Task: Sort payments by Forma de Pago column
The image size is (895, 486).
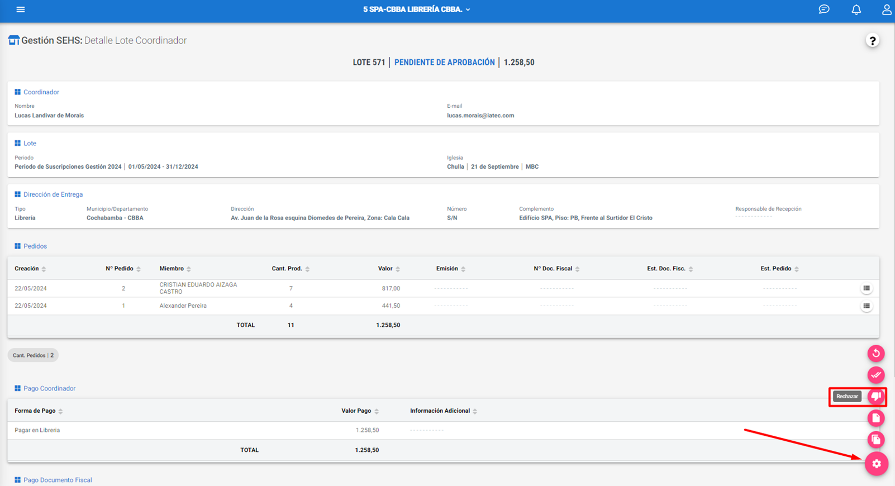Action: (39, 411)
